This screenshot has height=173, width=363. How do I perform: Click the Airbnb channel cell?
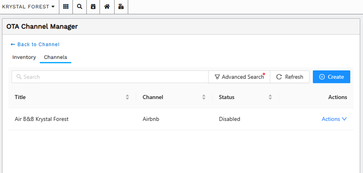(151, 119)
